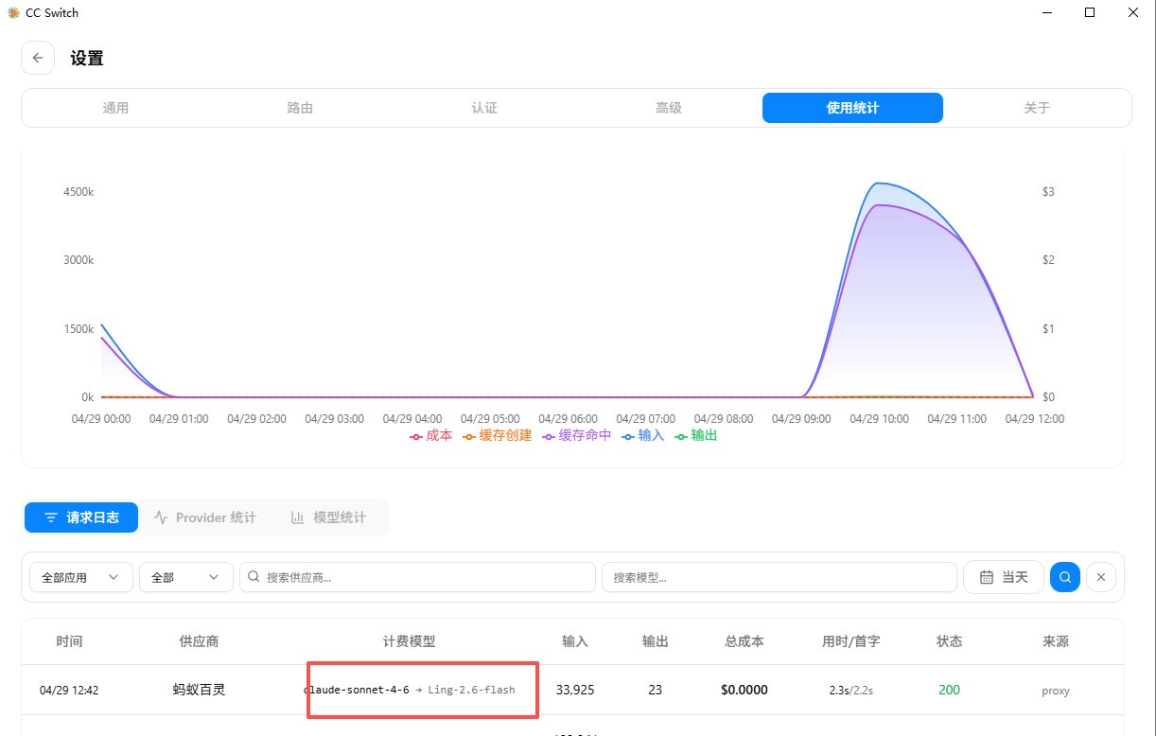Click the $0.0000 total cost cell
This screenshot has width=1156, height=736.
tap(743, 691)
